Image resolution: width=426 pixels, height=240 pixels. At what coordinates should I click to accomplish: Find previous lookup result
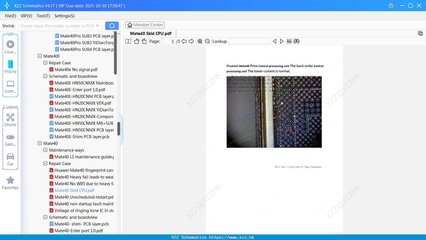pyautogui.click(x=274, y=41)
